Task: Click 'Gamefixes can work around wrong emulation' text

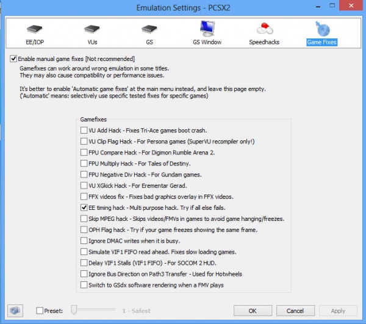Action: (x=95, y=68)
